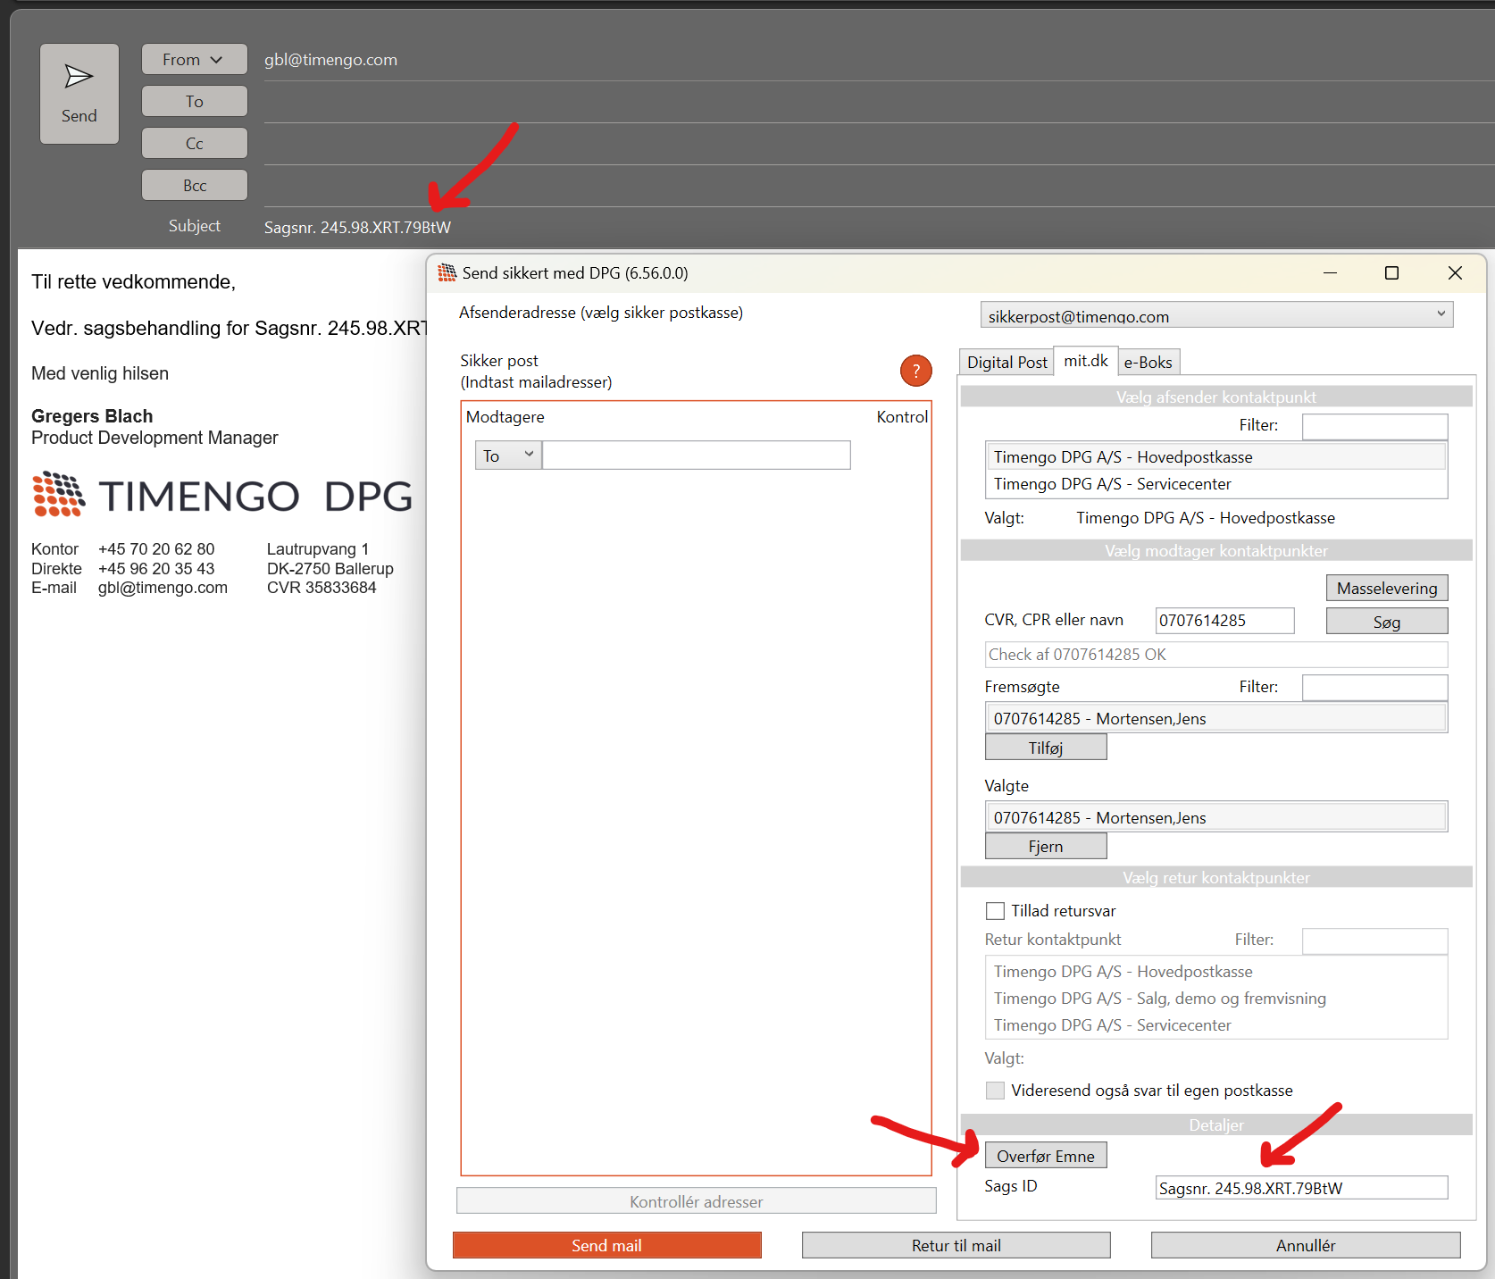Click the Send paper-plane icon
This screenshot has width=1495, height=1279.
(79, 78)
